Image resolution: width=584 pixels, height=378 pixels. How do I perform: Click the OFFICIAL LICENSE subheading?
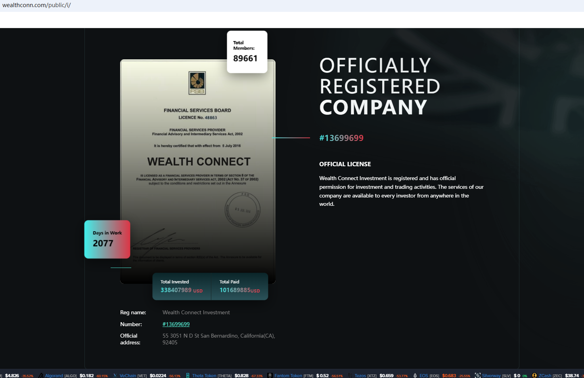(345, 164)
